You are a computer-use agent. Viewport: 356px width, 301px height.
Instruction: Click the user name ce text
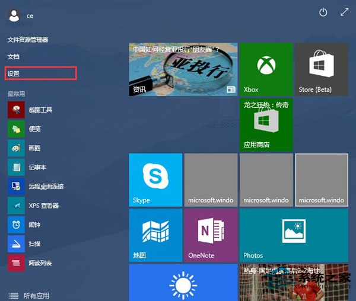pyautogui.click(x=30, y=16)
